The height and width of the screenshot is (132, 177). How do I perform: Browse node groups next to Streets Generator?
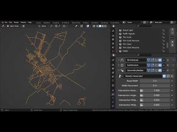121,76
